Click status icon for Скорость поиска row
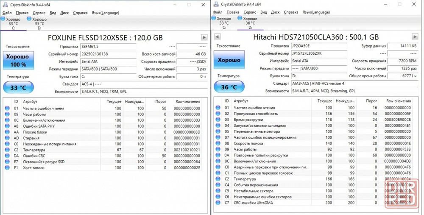424x215 pixels. [x=218, y=144]
